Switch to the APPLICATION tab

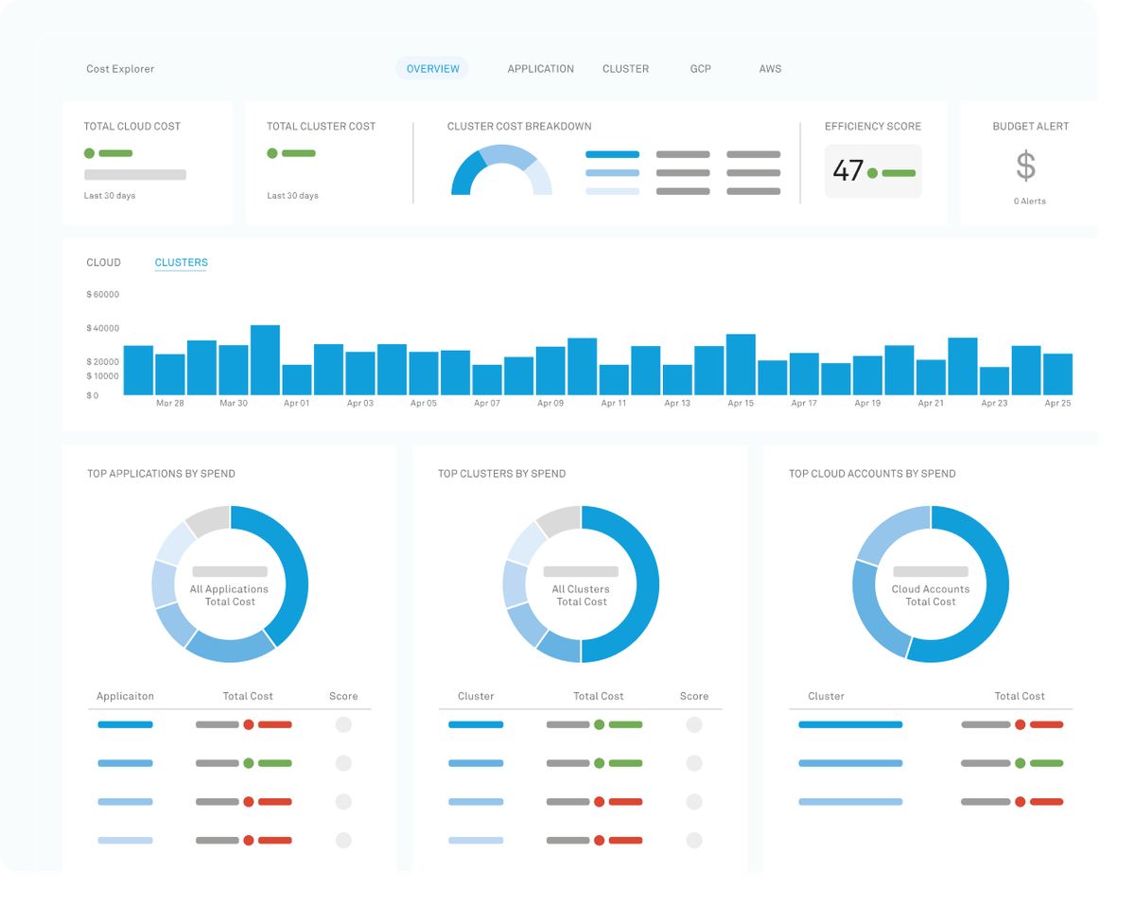[540, 69]
